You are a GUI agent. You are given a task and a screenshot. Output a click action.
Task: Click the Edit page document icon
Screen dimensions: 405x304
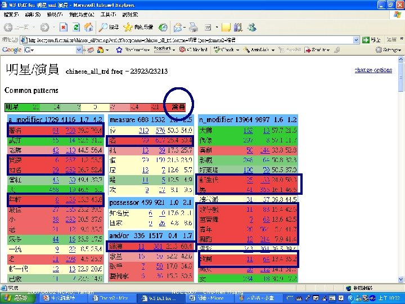(208, 27)
